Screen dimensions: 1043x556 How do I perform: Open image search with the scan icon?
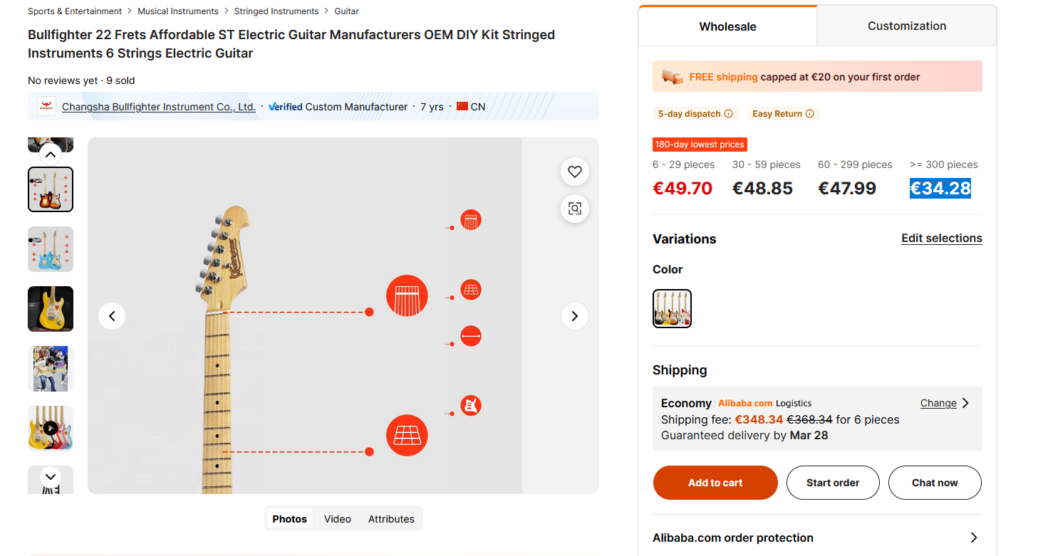tap(575, 209)
